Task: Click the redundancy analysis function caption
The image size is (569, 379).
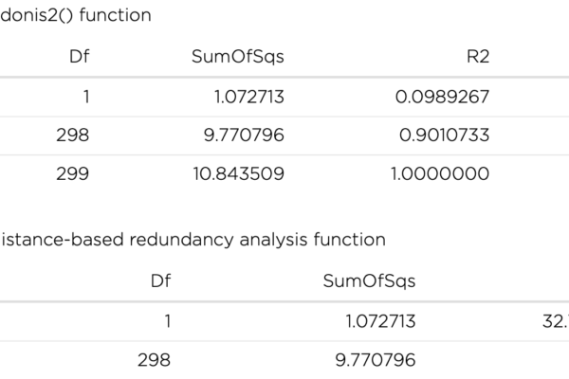Action: [193, 240]
